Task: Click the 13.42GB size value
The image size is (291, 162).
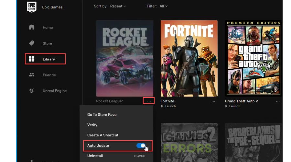Action: tap(139, 156)
